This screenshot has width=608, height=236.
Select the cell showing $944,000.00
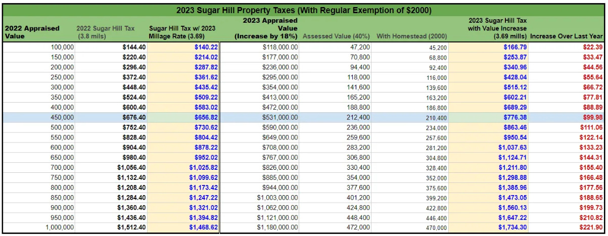(260, 187)
